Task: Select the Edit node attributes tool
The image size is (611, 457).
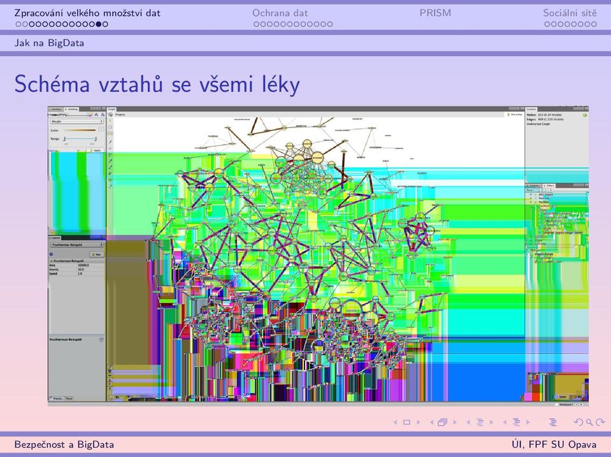Action: [x=110, y=186]
